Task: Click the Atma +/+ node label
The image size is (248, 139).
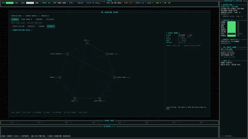Action: (x=87, y=40)
